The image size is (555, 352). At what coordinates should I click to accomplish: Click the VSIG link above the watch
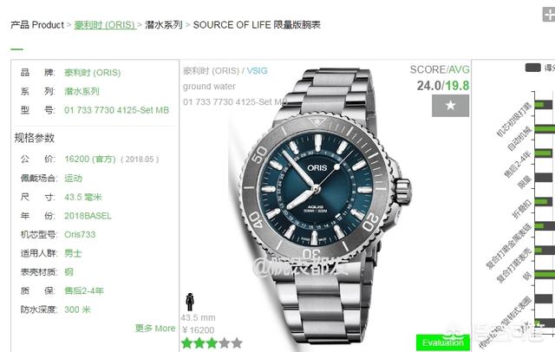[257, 71]
